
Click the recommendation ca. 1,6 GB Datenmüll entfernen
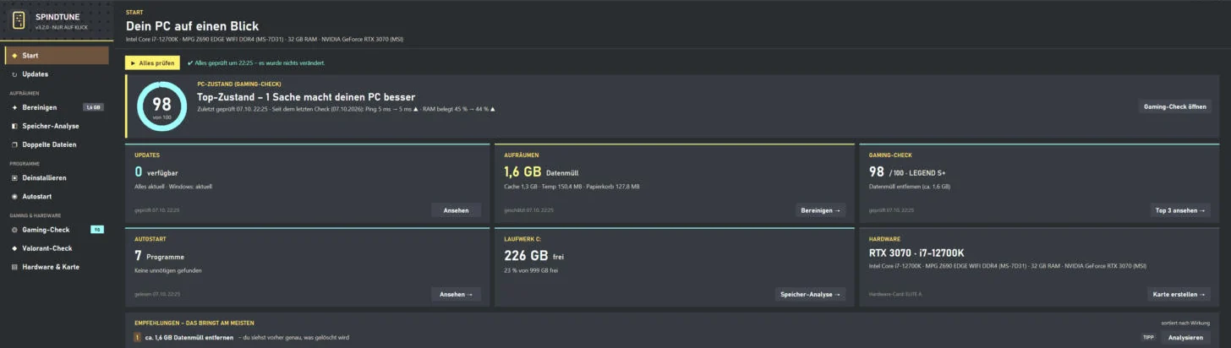pos(188,337)
